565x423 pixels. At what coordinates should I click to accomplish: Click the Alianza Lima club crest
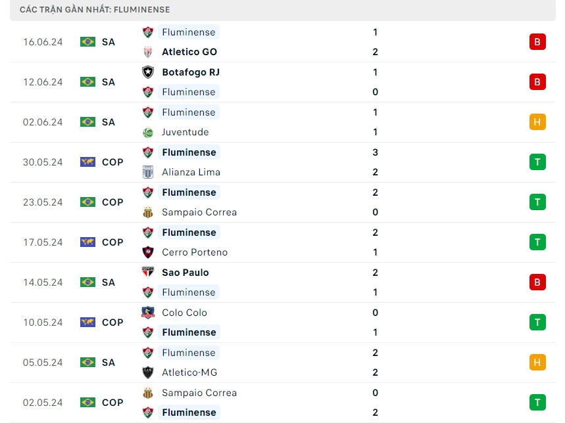(x=148, y=172)
